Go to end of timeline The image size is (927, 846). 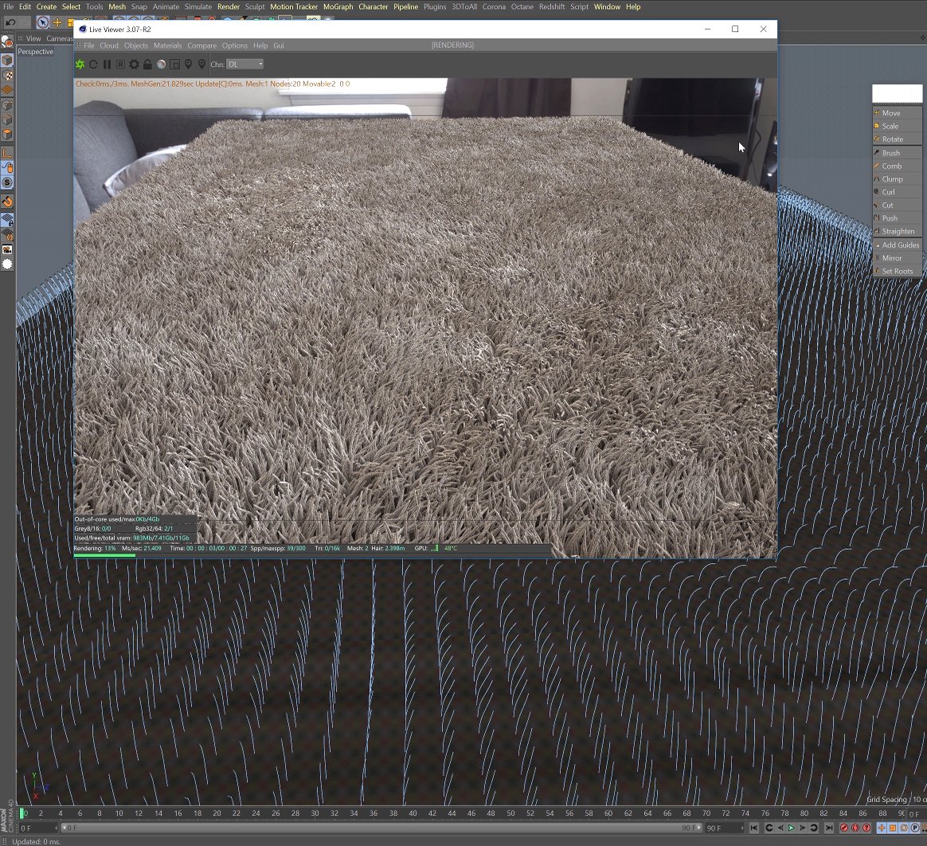829,828
